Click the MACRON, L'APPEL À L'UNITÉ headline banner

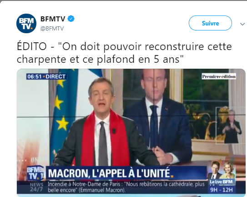[126, 173]
